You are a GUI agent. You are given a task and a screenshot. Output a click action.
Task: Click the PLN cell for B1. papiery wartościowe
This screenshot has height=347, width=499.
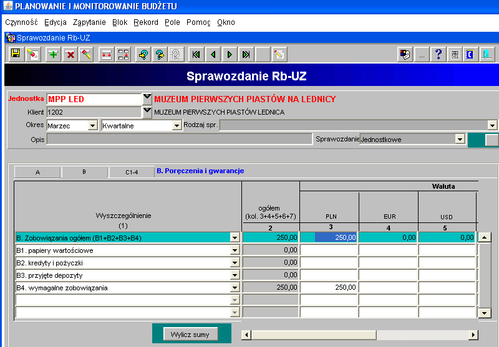[329, 250]
